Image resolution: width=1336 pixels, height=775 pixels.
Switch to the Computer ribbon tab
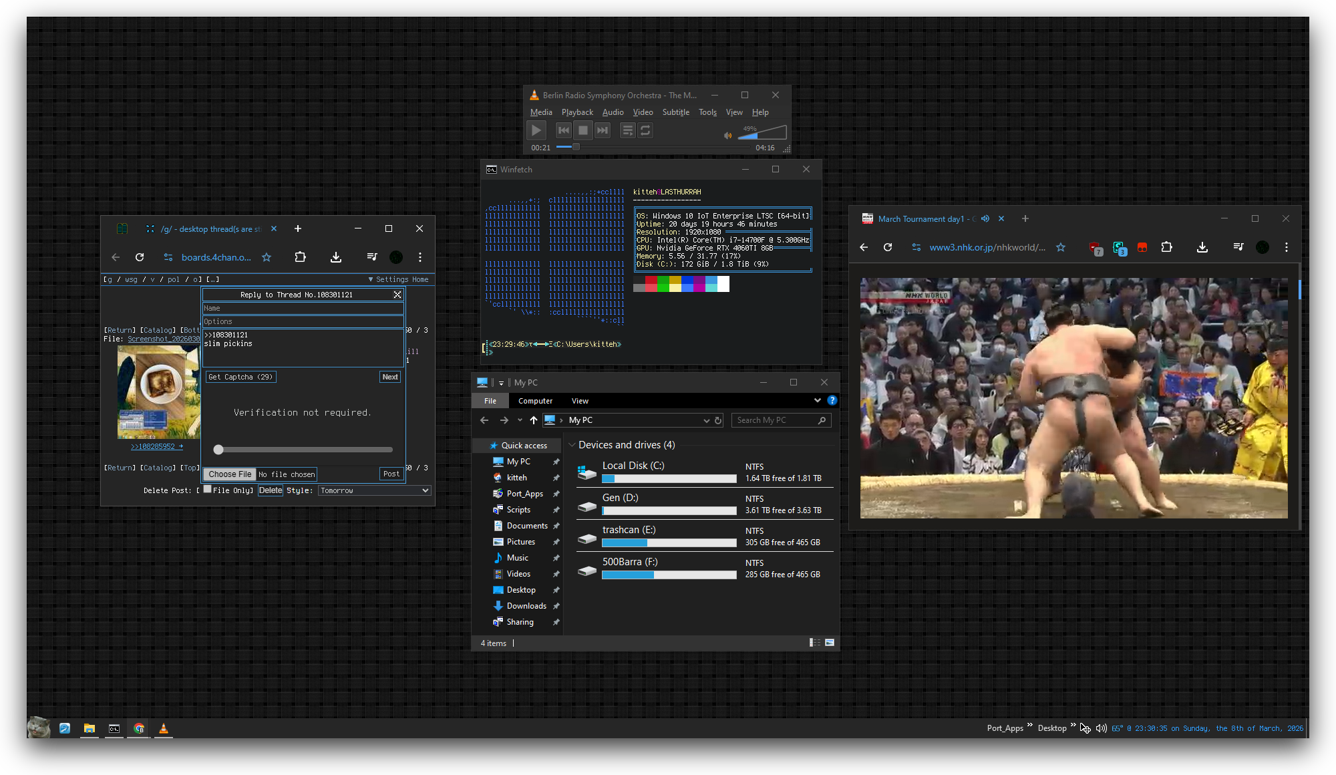point(535,401)
